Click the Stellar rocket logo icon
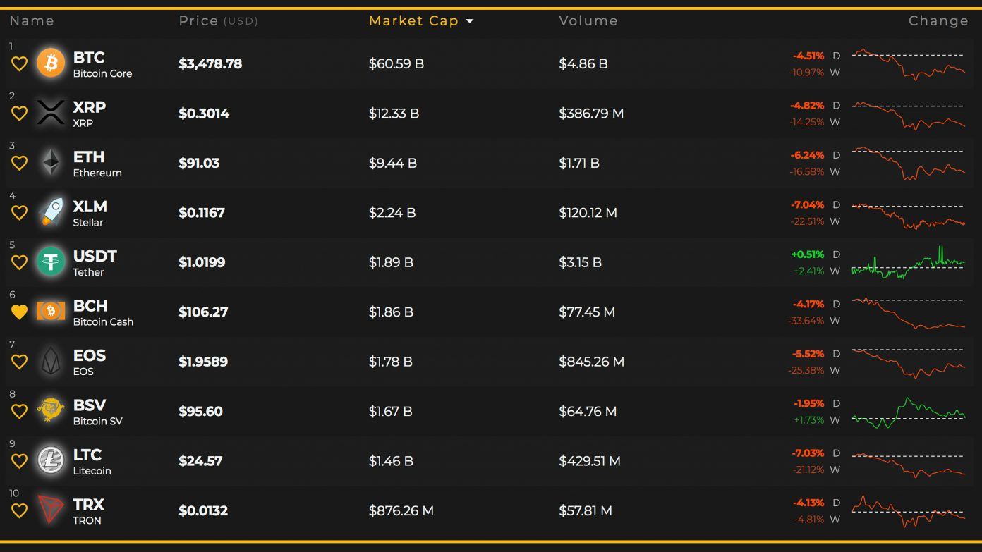 click(x=51, y=212)
